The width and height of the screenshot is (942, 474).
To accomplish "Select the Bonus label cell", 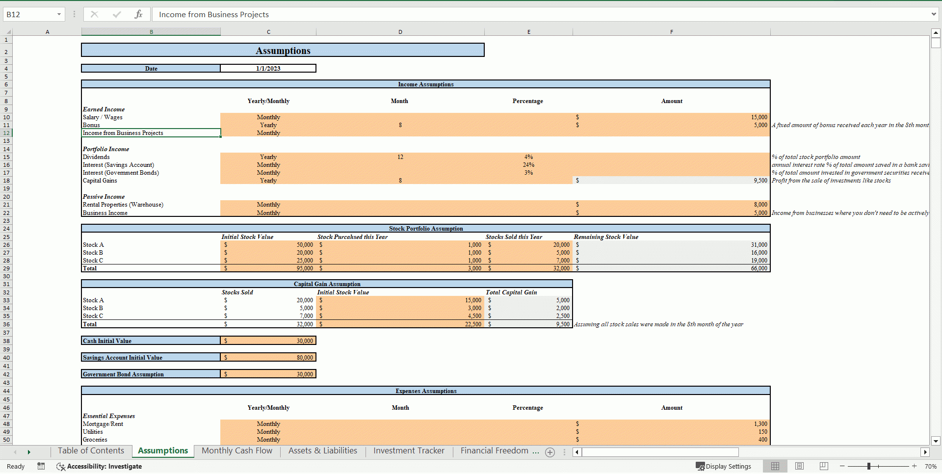I will pyautogui.click(x=151, y=125).
